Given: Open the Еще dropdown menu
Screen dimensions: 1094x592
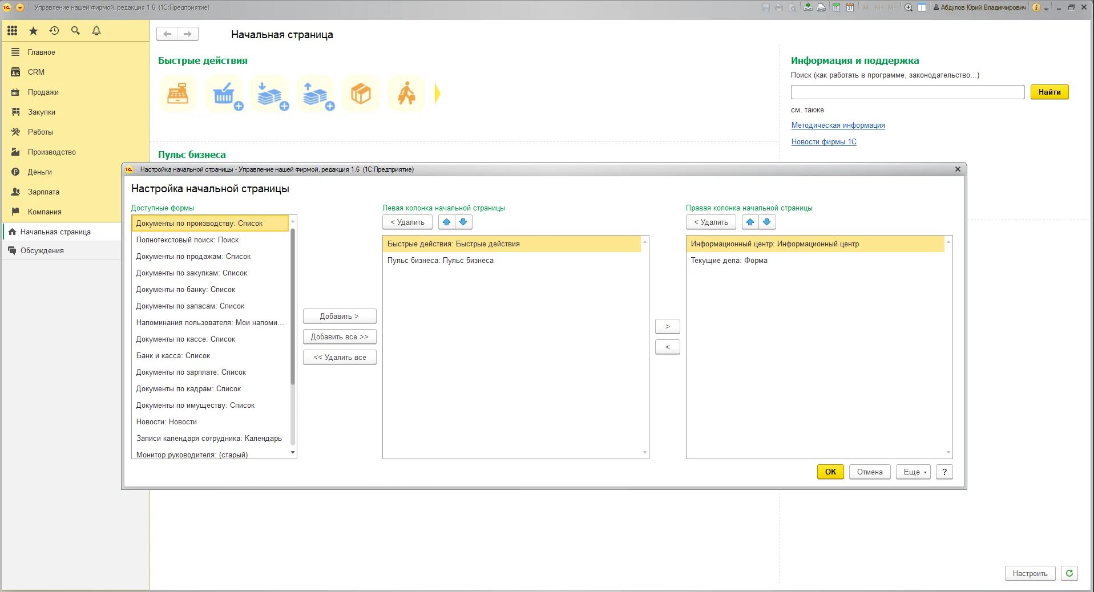Looking at the screenshot, I should point(914,472).
